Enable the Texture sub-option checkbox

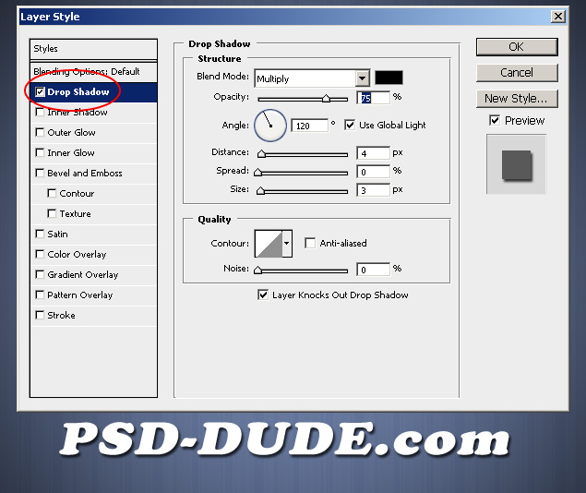click(x=52, y=213)
